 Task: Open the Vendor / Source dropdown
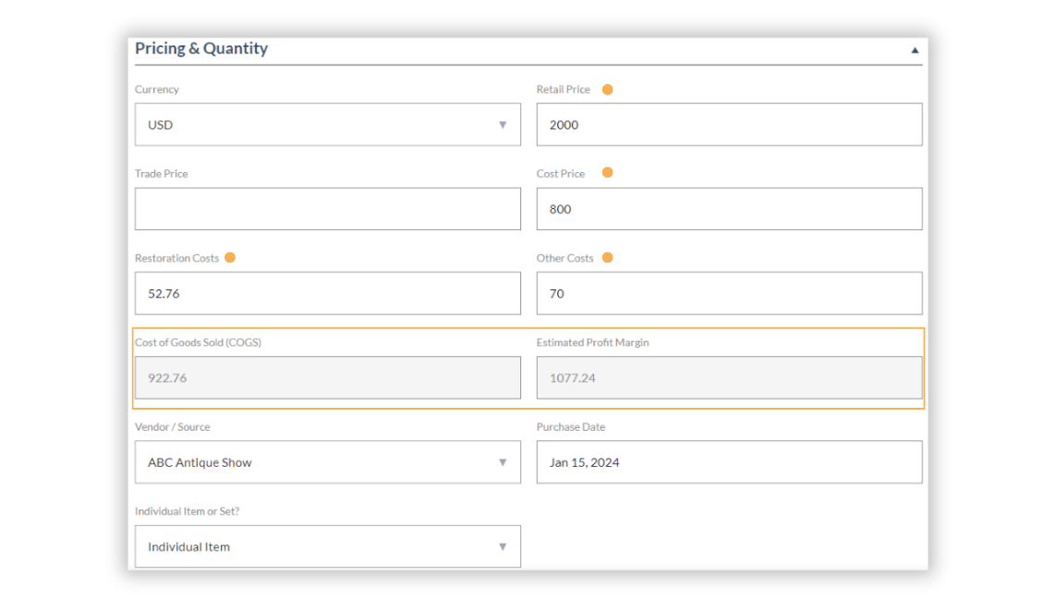point(327,462)
